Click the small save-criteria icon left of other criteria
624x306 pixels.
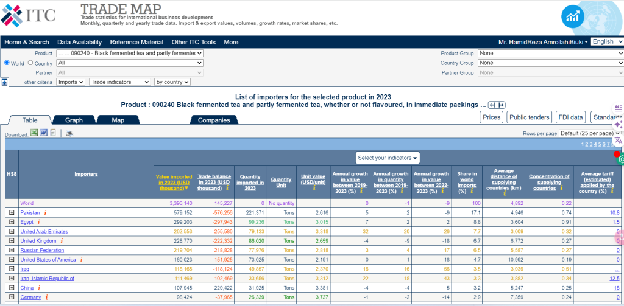pos(4,82)
